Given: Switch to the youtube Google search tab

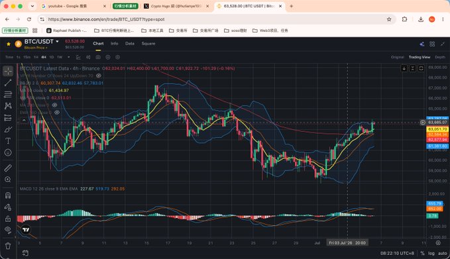Looking at the screenshot, I should pos(74,6).
